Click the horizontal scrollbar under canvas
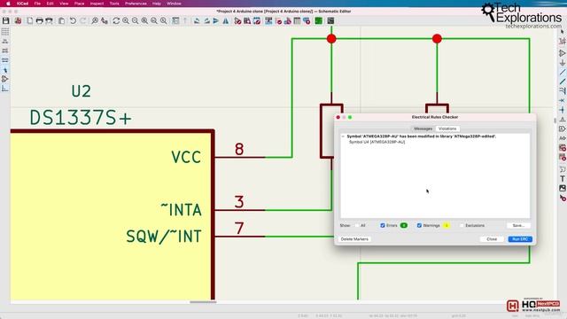Image resolution: width=567 pixels, height=319 pixels. [x=203, y=302]
